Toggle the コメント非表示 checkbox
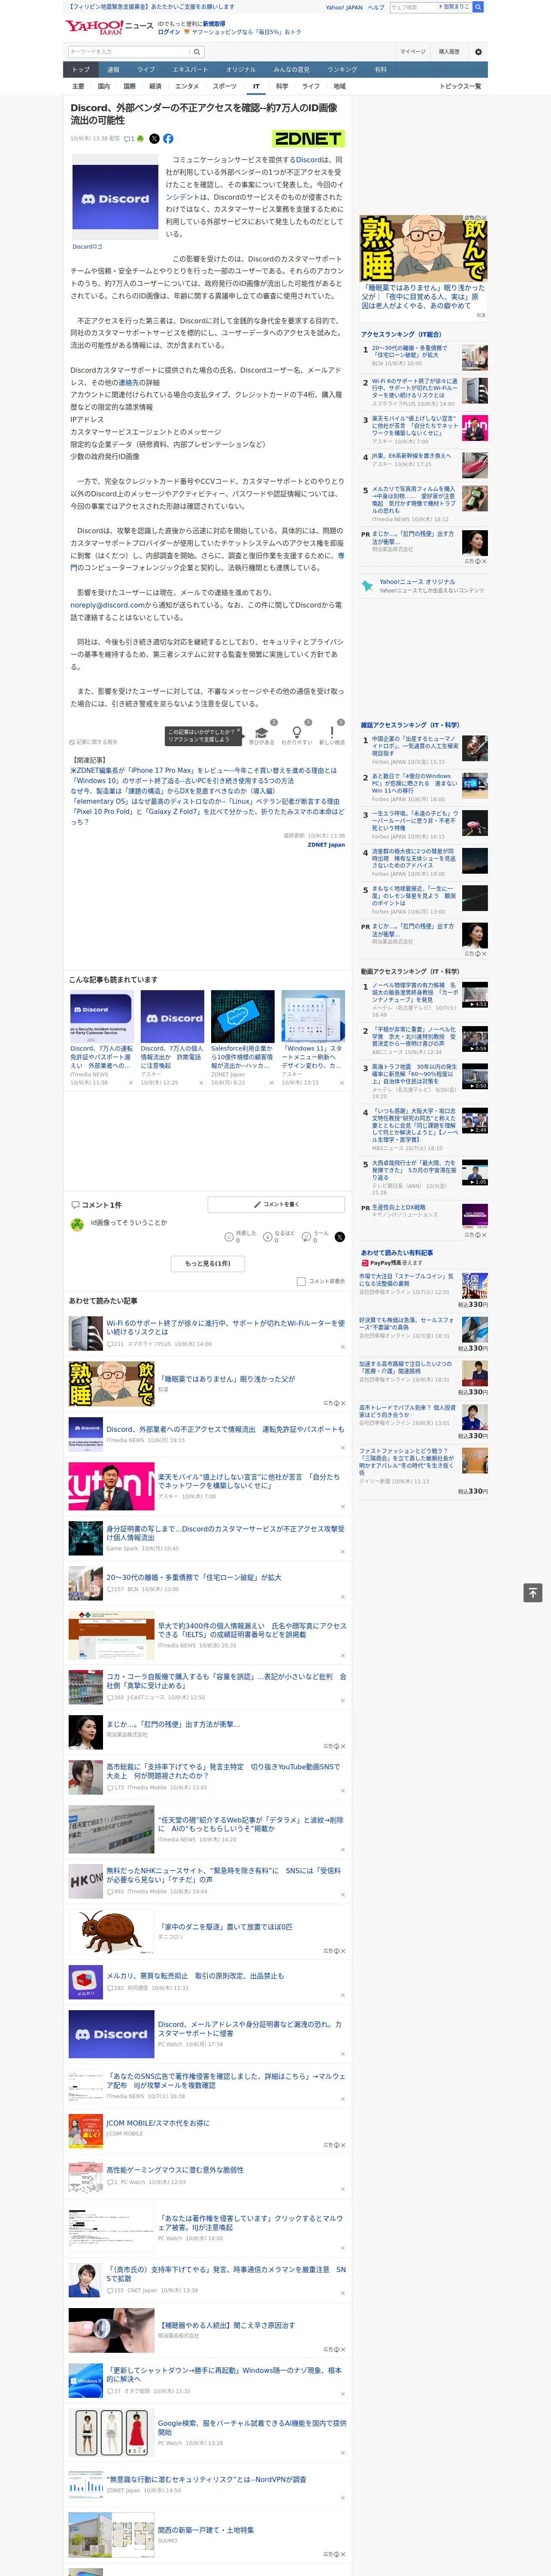 [301, 1281]
